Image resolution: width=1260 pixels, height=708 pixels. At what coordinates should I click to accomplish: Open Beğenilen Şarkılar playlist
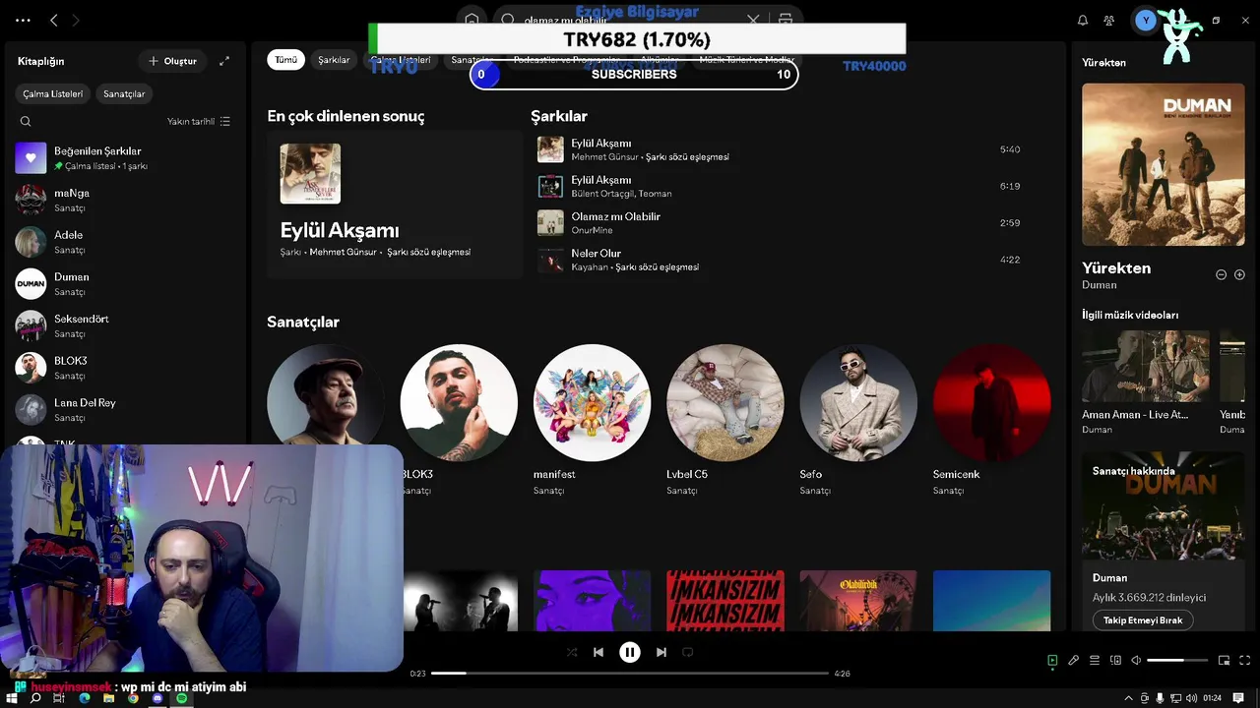(123, 157)
